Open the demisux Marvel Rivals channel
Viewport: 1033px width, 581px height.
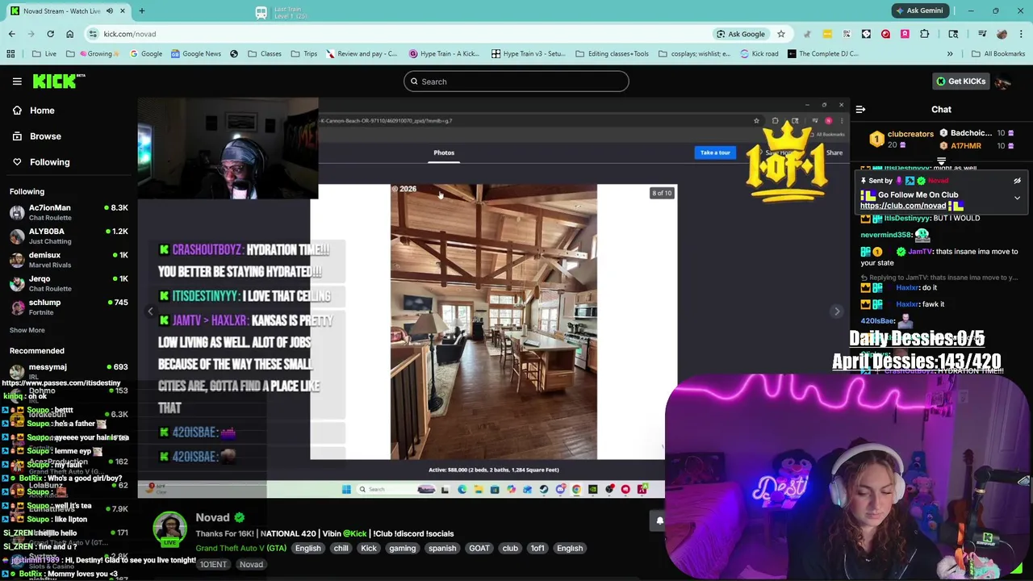click(69, 260)
